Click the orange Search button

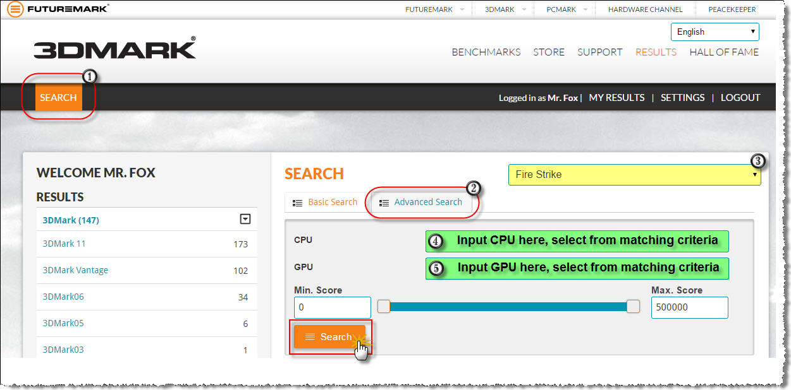point(329,337)
